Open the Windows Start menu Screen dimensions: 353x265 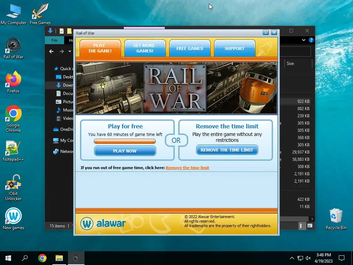point(8,258)
